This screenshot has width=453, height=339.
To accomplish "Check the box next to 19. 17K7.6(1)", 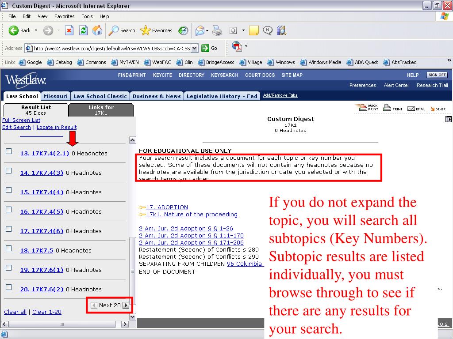I will (x=9, y=268).
